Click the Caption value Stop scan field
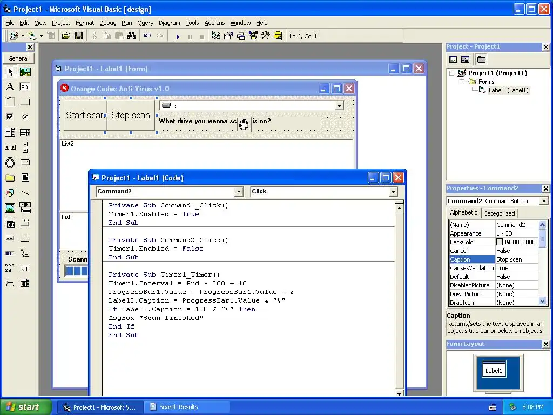The image size is (553, 415). (x=517, y=259)
